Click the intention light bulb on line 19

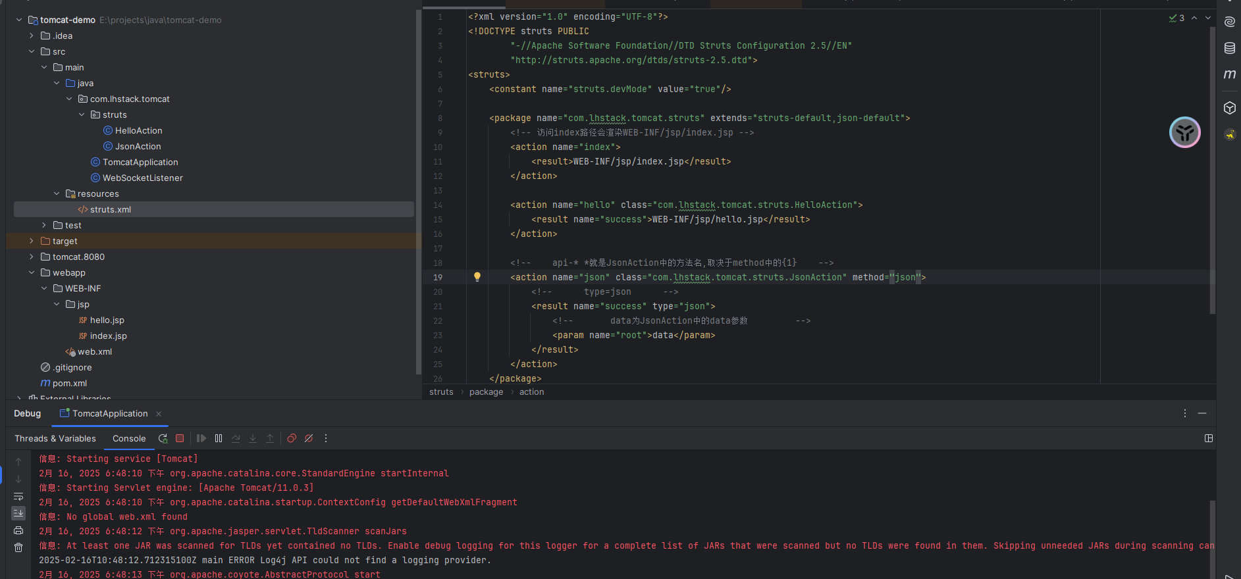477,277
